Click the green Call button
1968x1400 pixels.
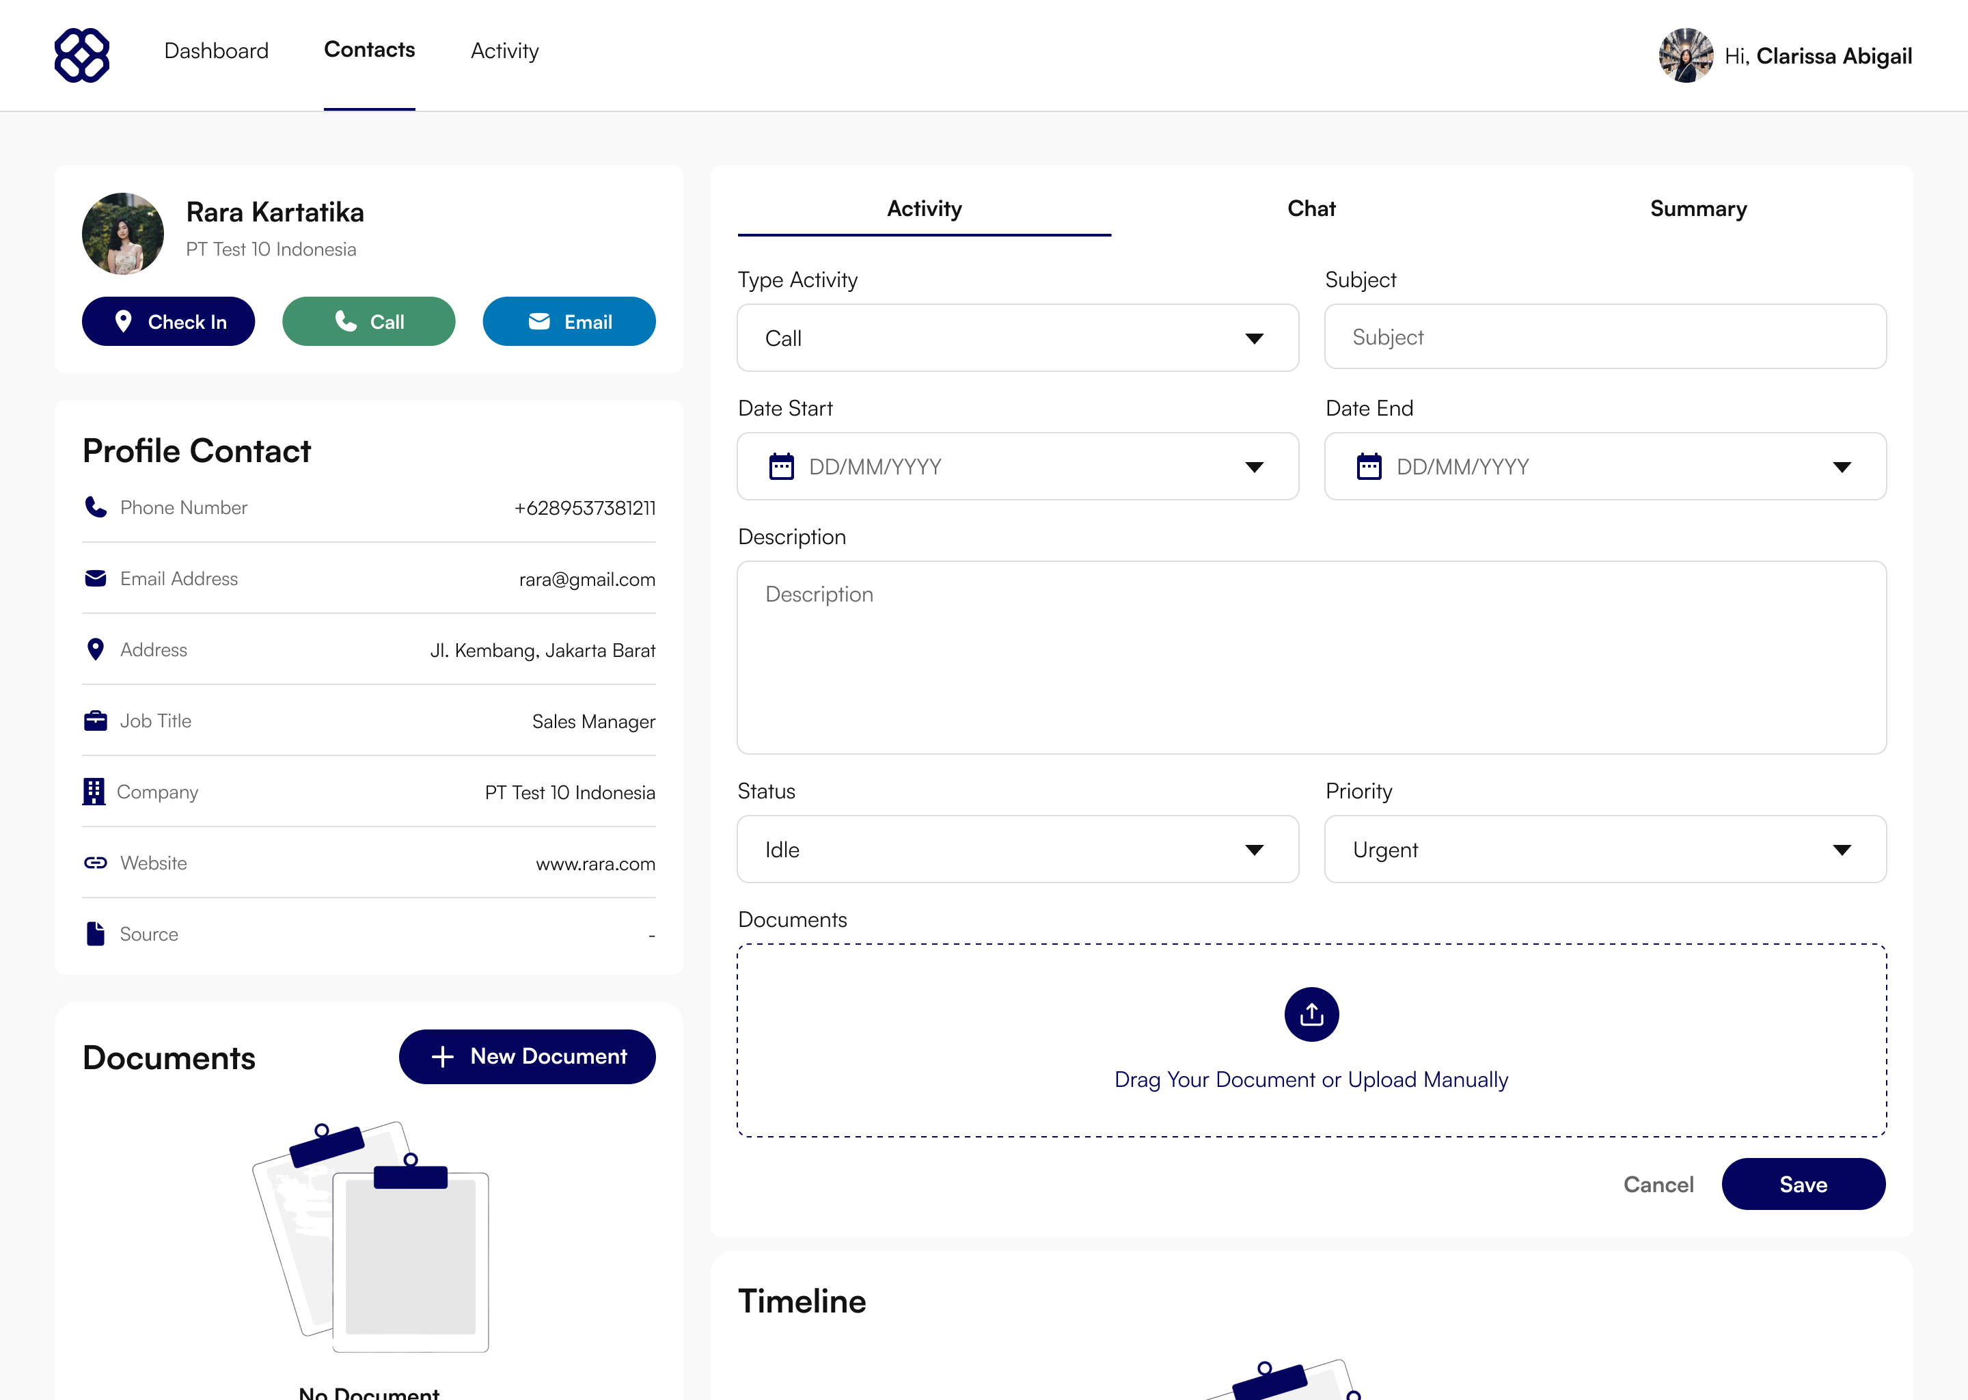[369, 321]
